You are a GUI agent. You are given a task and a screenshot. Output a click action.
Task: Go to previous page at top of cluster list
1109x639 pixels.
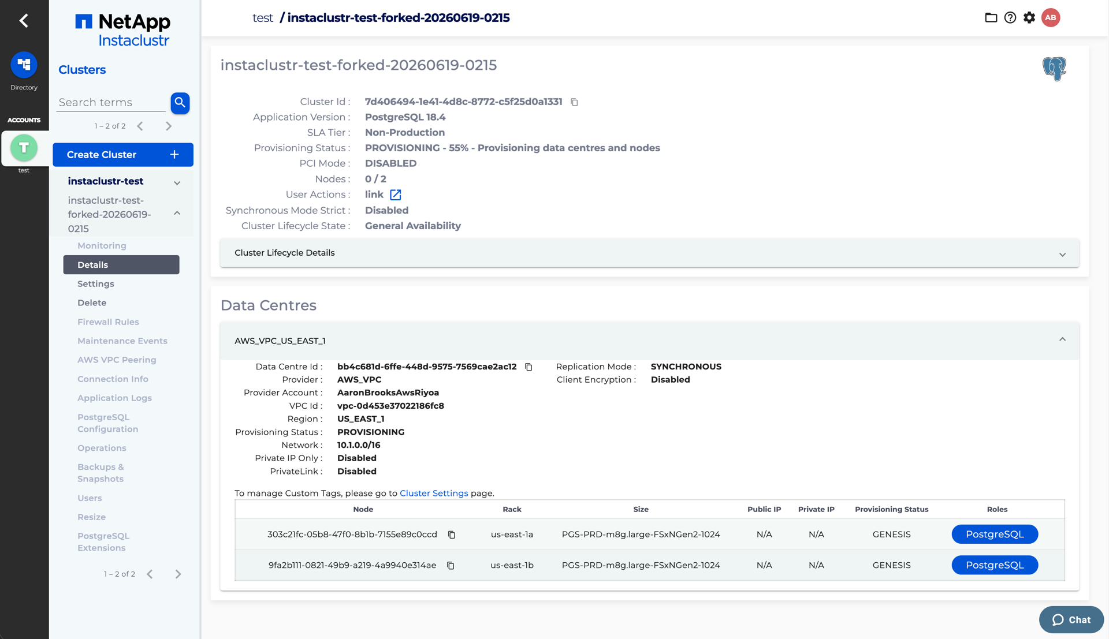(x=140, y=126)
